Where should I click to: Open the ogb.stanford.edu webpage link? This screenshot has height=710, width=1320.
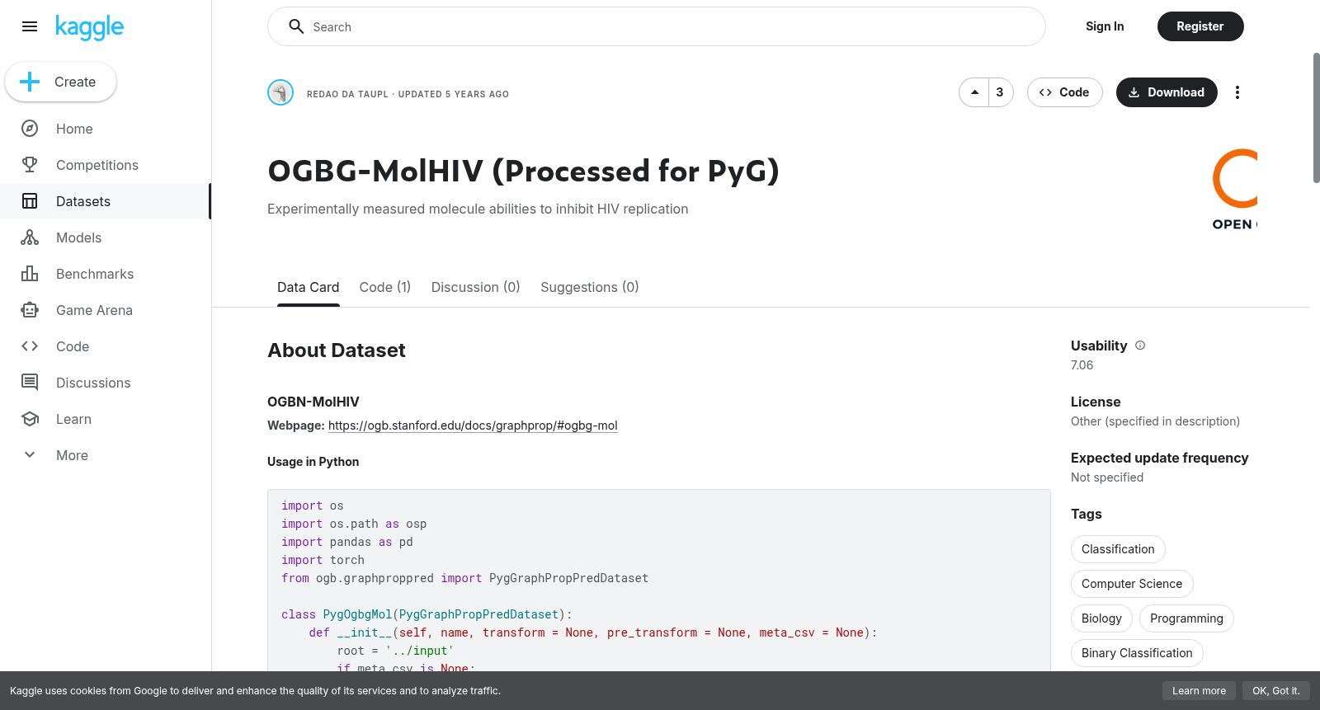coord(473,426)
